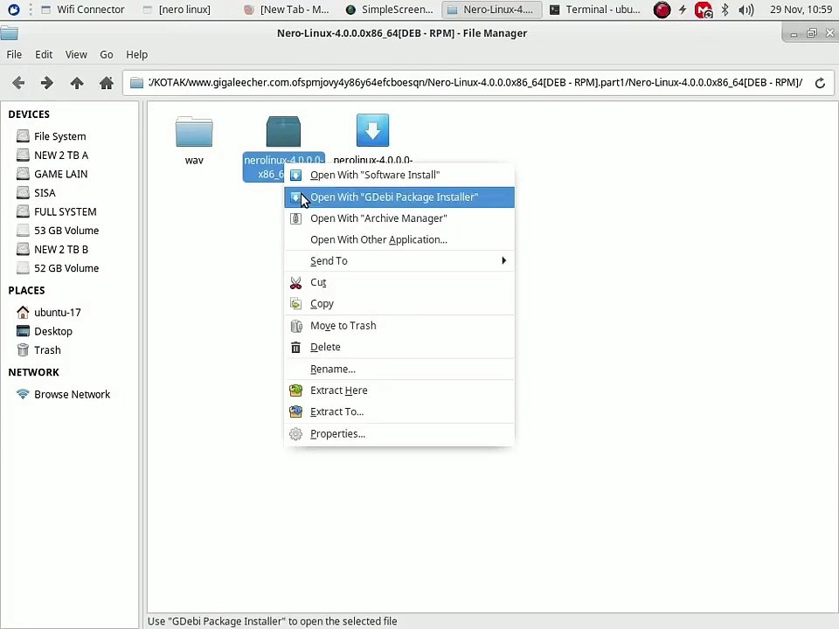Go back with the left arrow button
839x629 pixels.
tap(18, 83)
